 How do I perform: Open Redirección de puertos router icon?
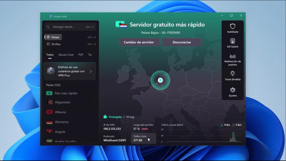[x=233, y=56]
